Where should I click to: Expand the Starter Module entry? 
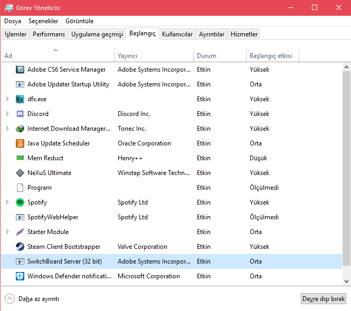click(7, 232)
